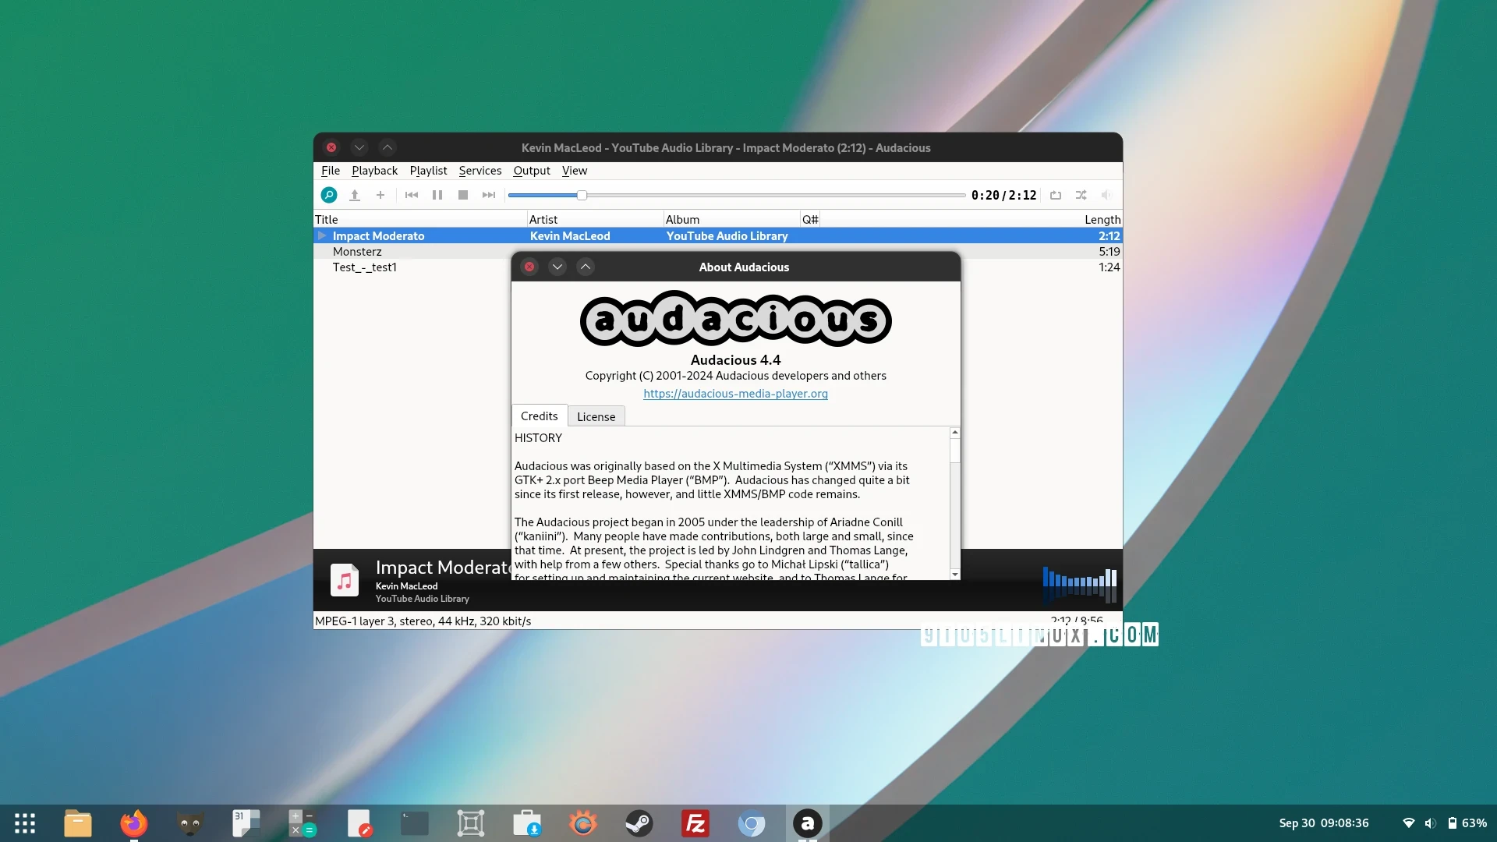Toggle shuffle mode in the toolbar
Screen dimensions: 1497x842
[x=1081, y=195]
